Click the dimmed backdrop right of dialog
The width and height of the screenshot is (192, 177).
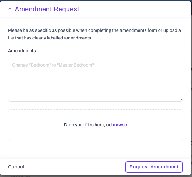click(x=191, y=86)
